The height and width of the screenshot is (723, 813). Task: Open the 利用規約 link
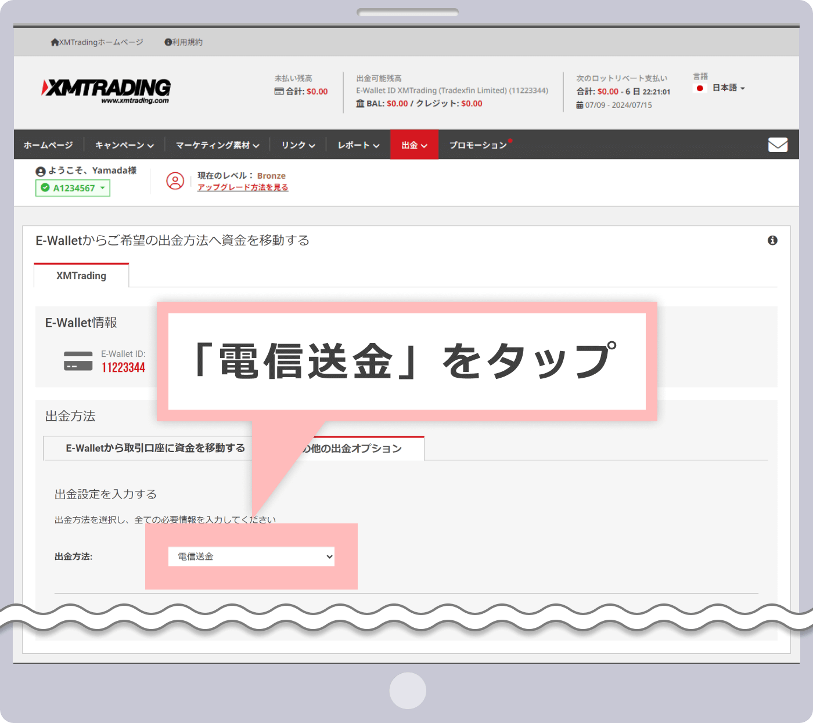point(184,42)
